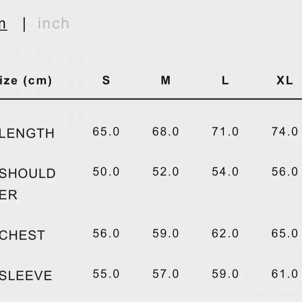Click the 52.0 shoulder value for M
Viewport: 302px width, 302px height.
(165, 172)
